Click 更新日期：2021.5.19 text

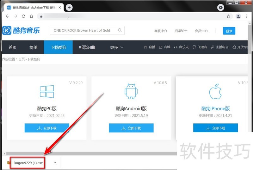pyautogui.click(x=131, y=116)
